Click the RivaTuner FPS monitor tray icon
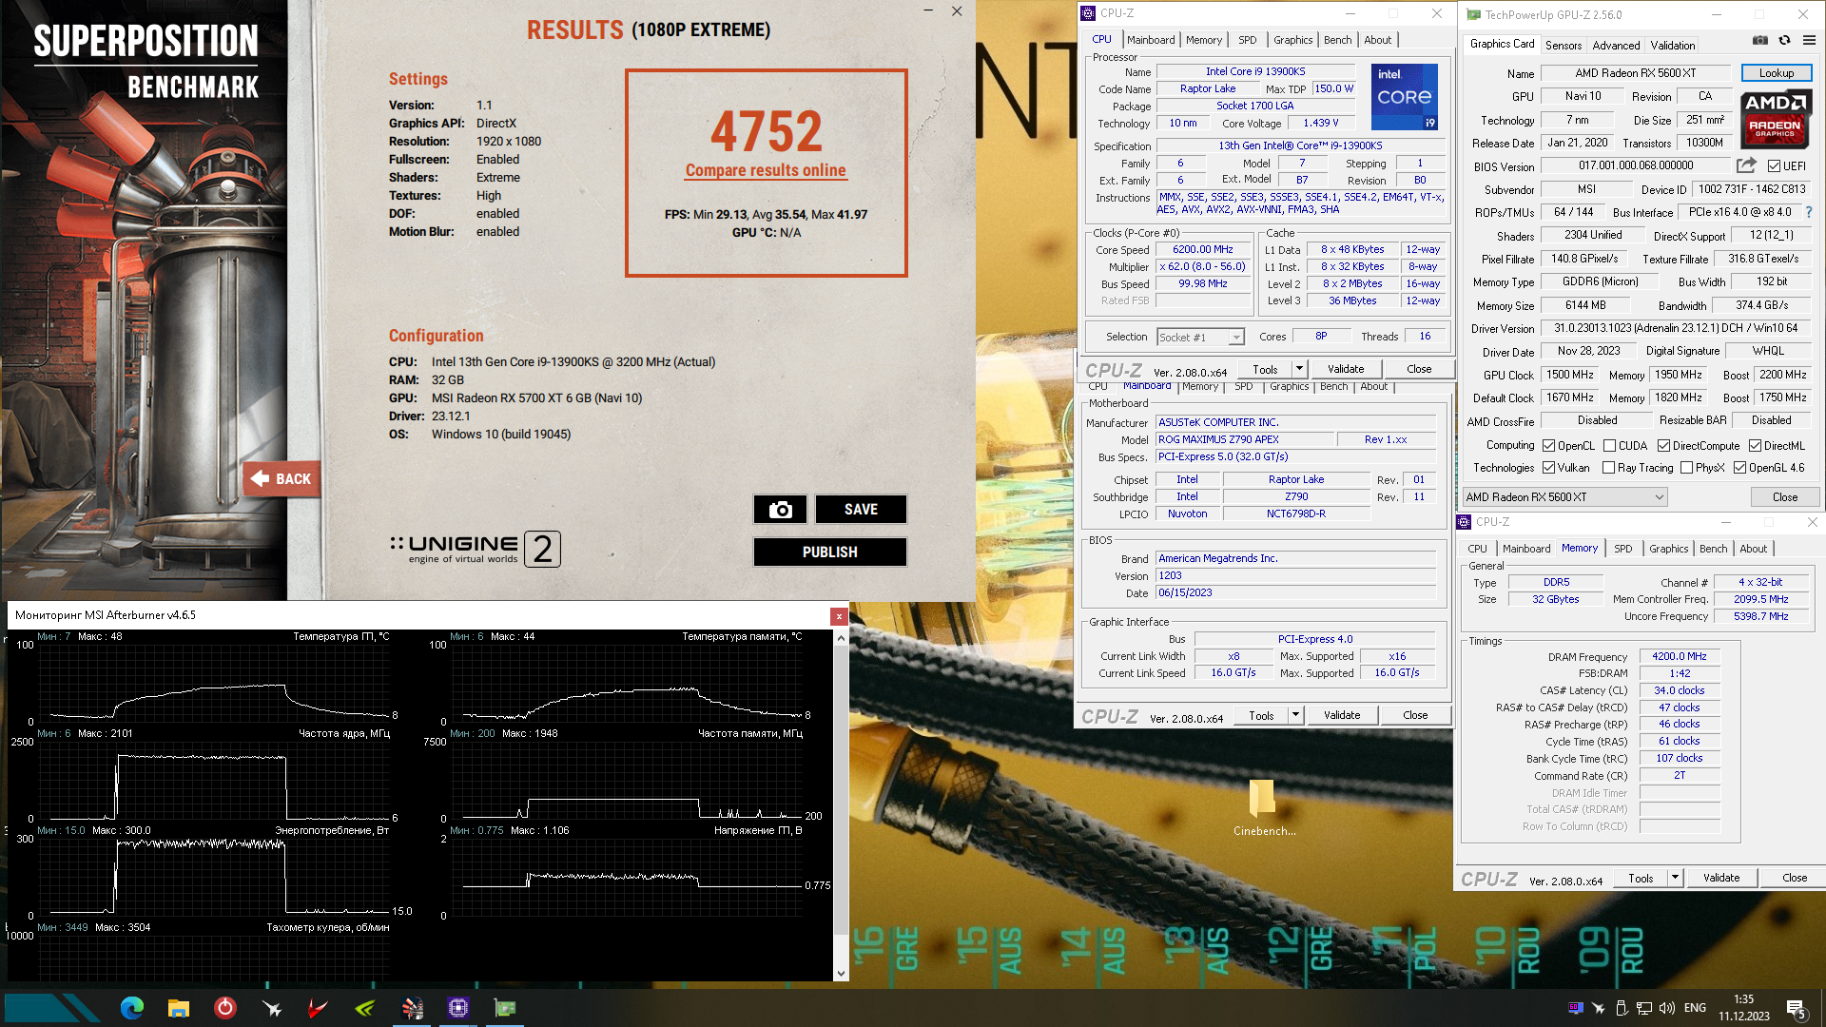This screenshot has width=1826, height=1027. 1575,1008
